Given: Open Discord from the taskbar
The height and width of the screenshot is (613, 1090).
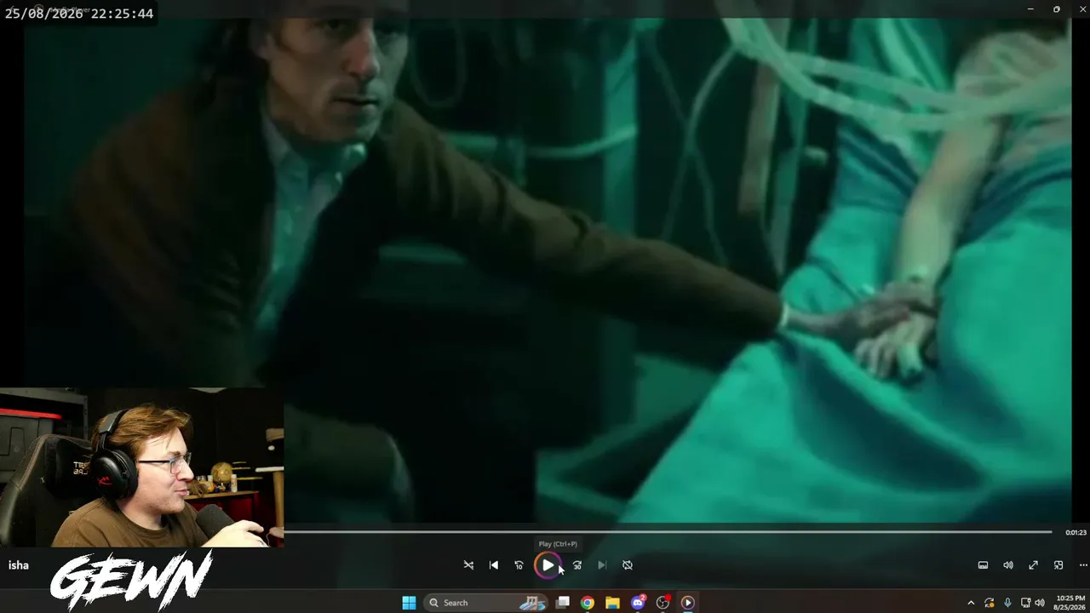Looking at the screenshot, I should click(x=638, y=603).
